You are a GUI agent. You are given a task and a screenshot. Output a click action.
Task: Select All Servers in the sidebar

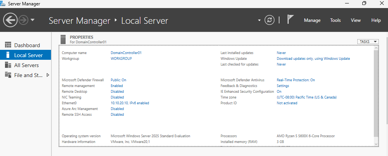(x=25, y=65)
